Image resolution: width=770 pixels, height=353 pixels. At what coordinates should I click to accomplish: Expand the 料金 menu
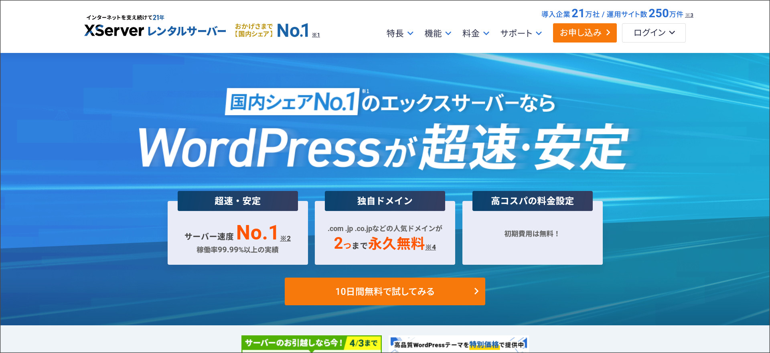(476, 33)
